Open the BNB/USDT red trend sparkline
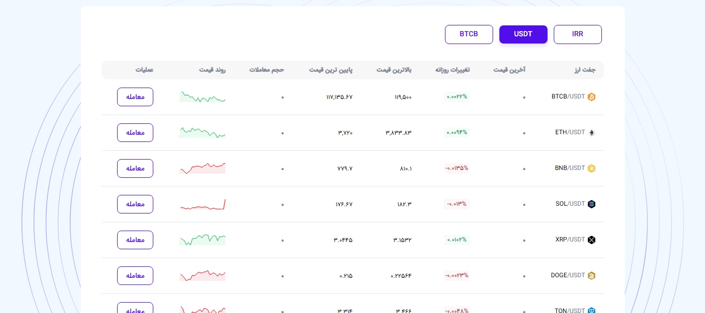 pyautogui.click(x=203, y=168)
